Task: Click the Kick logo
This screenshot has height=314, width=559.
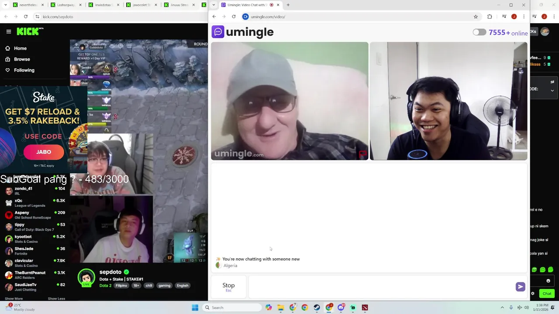Action: click(x=30, y=31)
